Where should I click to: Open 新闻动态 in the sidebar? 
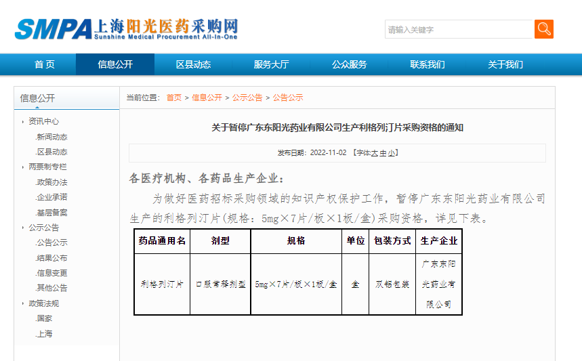pyautogui.click(x=52, y=137)
